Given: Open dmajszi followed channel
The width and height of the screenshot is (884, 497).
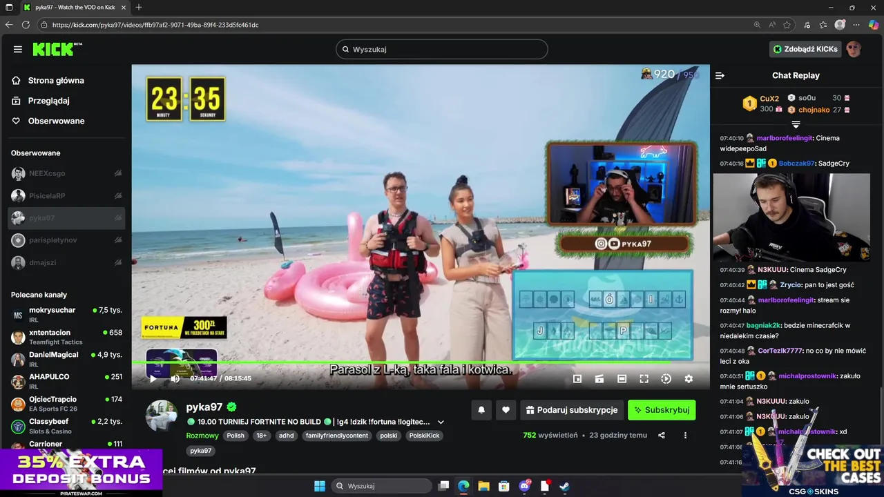Looking at the screenshot, I should 66,262.
